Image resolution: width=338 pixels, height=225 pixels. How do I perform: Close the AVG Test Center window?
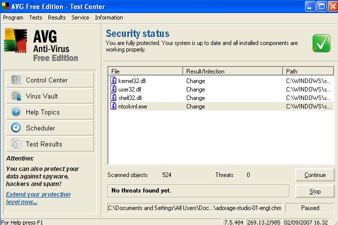coord(333,6)
